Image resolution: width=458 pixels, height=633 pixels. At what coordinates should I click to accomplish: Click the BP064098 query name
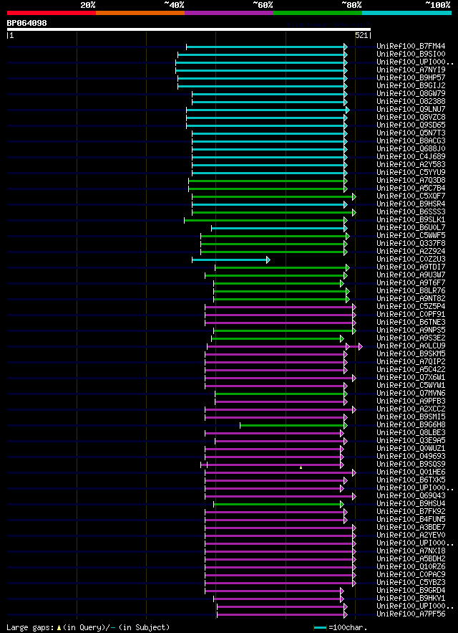point(26,23)
